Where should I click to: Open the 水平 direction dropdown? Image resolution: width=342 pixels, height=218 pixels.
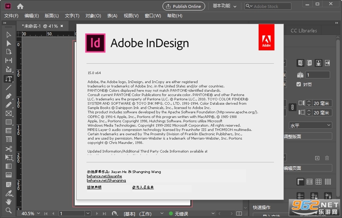(310, 126)
